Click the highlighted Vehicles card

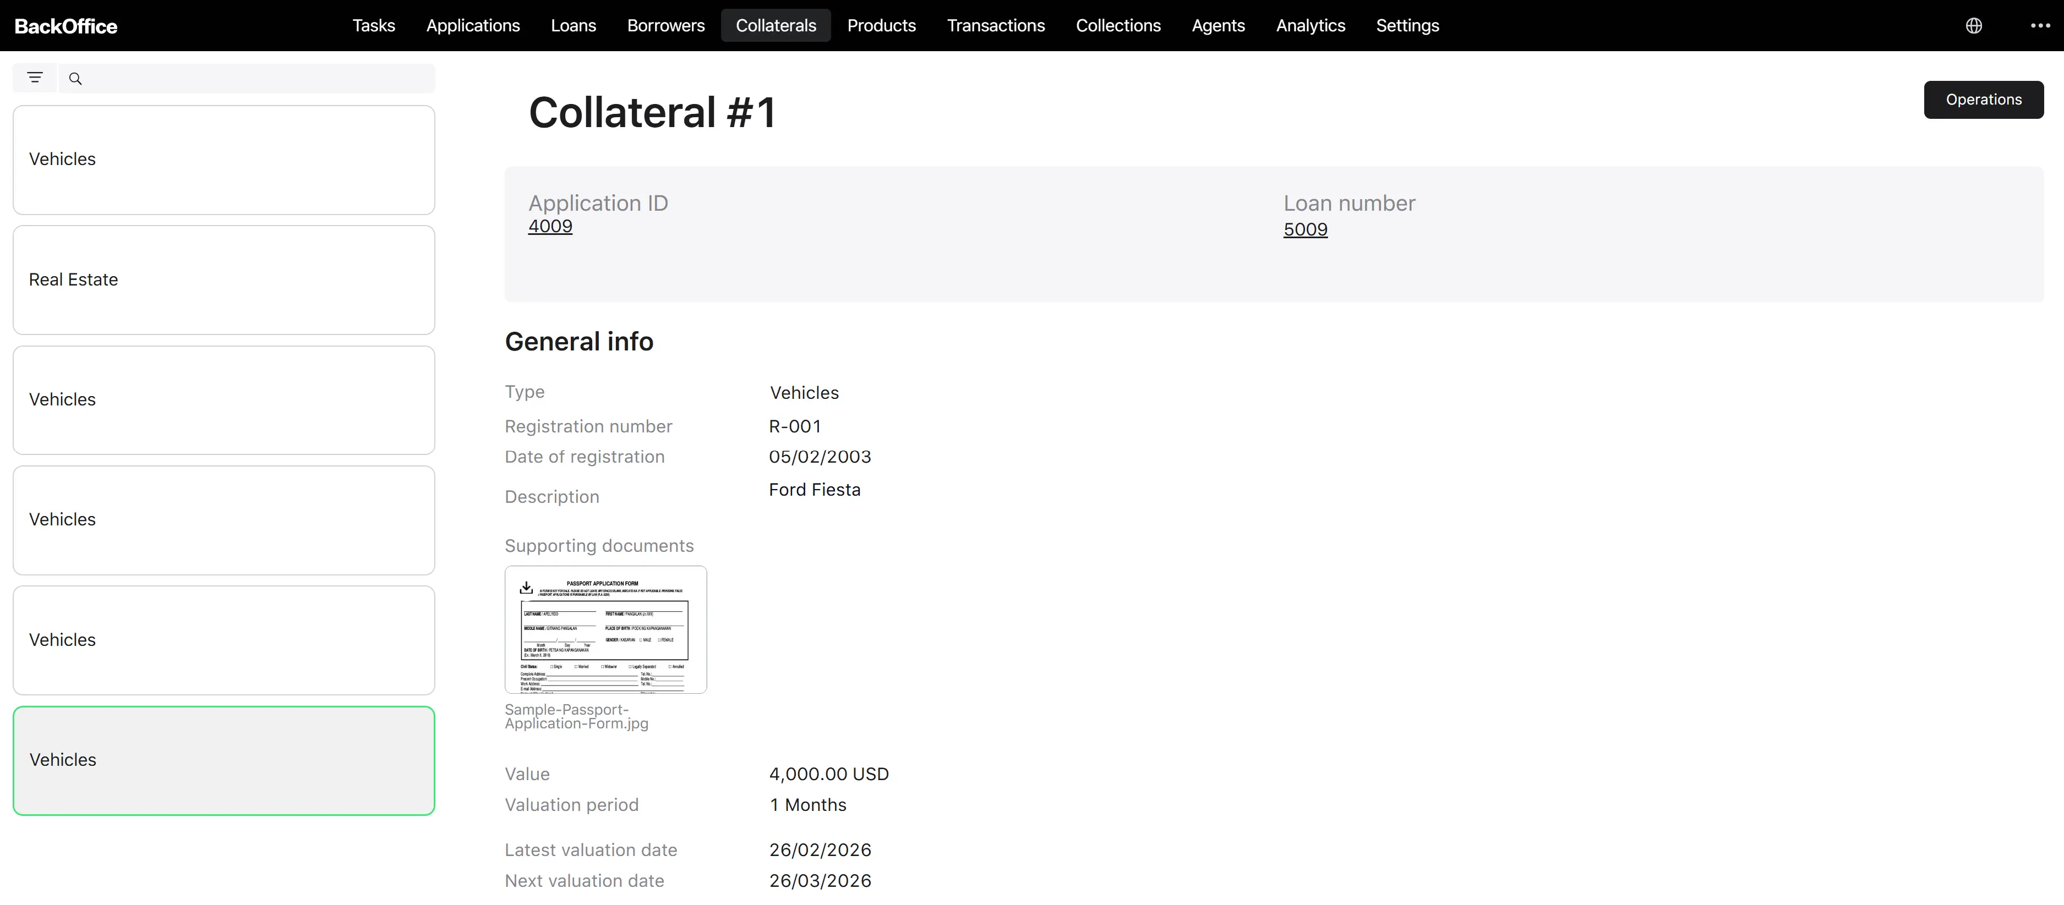[223, 760]
